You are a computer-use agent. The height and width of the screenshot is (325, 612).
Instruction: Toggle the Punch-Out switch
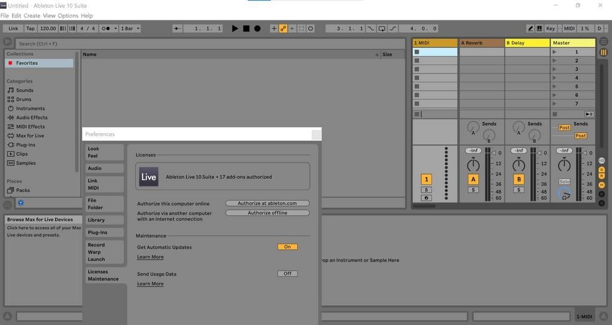[x=393, y=29]
